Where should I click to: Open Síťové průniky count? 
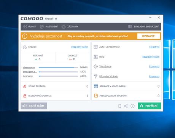click(87, 86)
